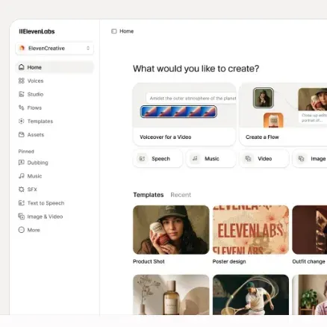Click the Flows icon
This screenshot has height=327, width=327.
tap(22, 108)
